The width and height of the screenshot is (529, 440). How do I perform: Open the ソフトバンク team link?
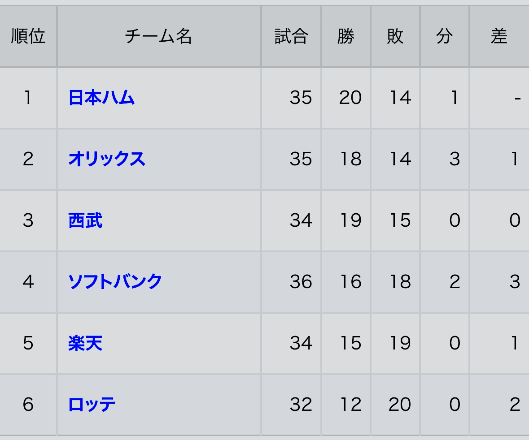115,282
